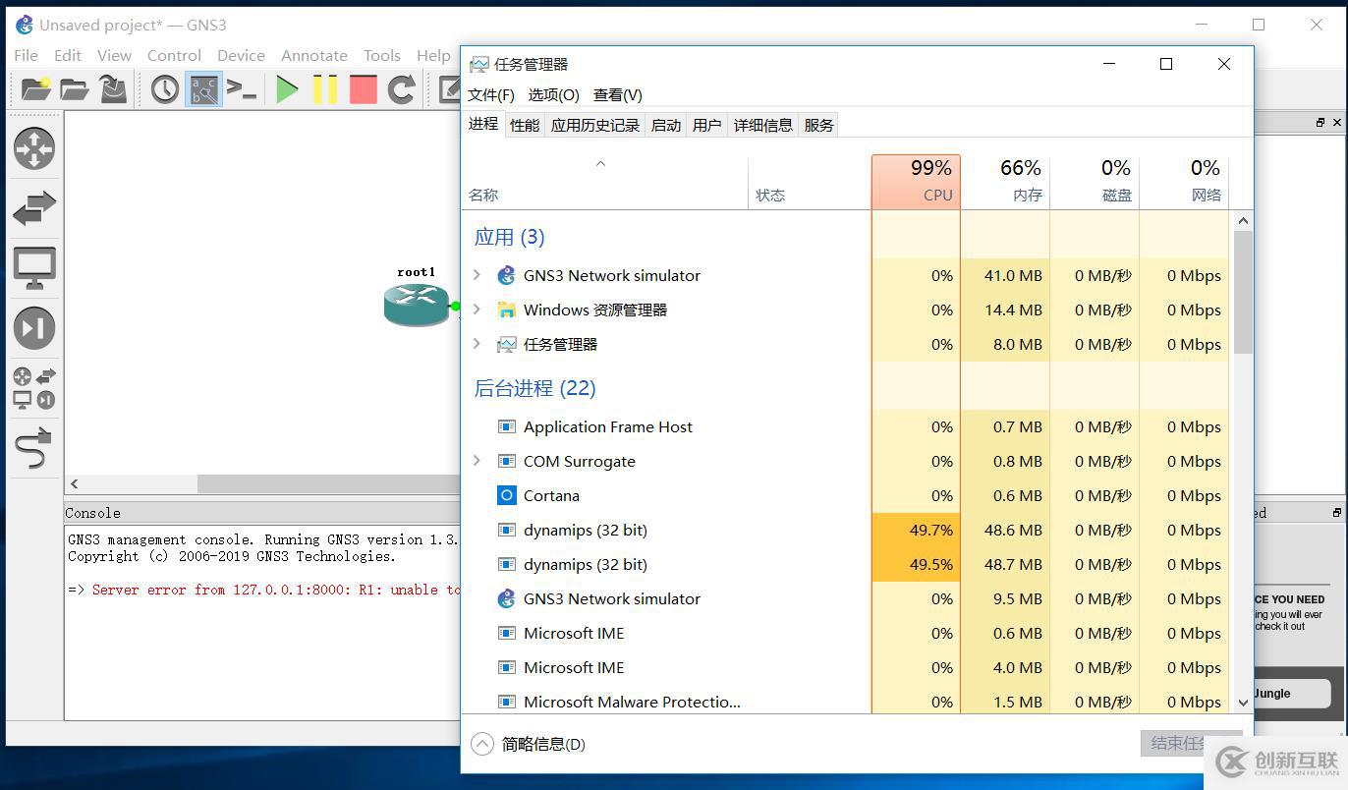Switch to the 详细信息 tab

tap(763, 125)
